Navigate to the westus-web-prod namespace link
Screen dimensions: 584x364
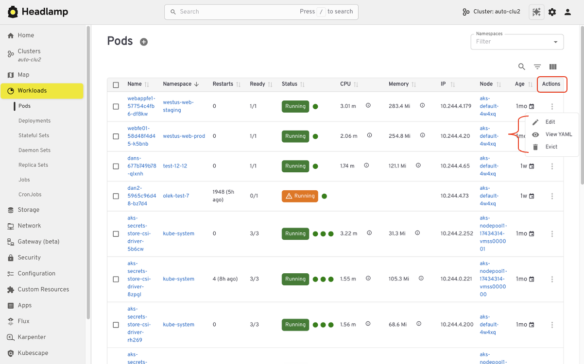point(184,136)
